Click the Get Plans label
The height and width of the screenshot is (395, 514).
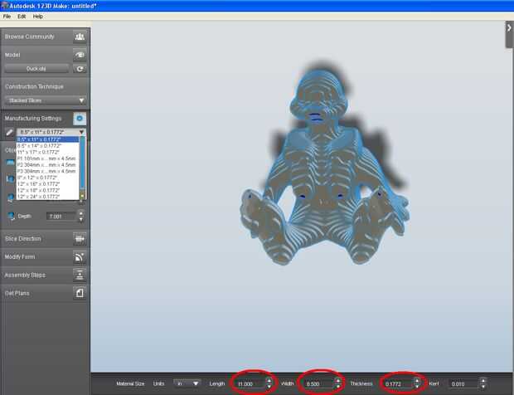pyautogui.click(x=17, y=293)
